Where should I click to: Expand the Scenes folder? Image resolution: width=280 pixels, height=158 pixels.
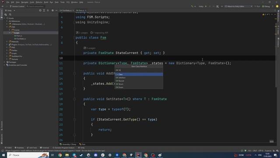pyautogui.click(x=10, y=30)
